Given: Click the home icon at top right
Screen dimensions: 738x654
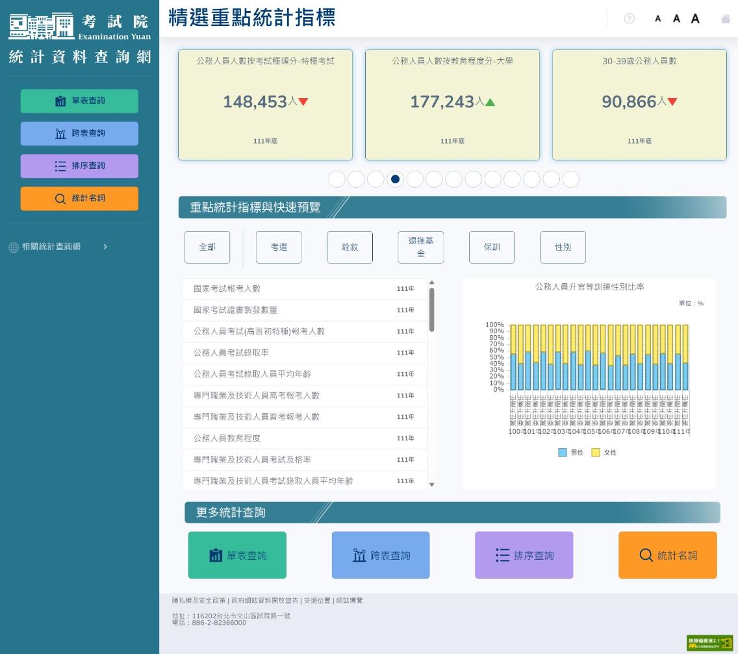Looking at the screenshot, I should coord(726,19).
